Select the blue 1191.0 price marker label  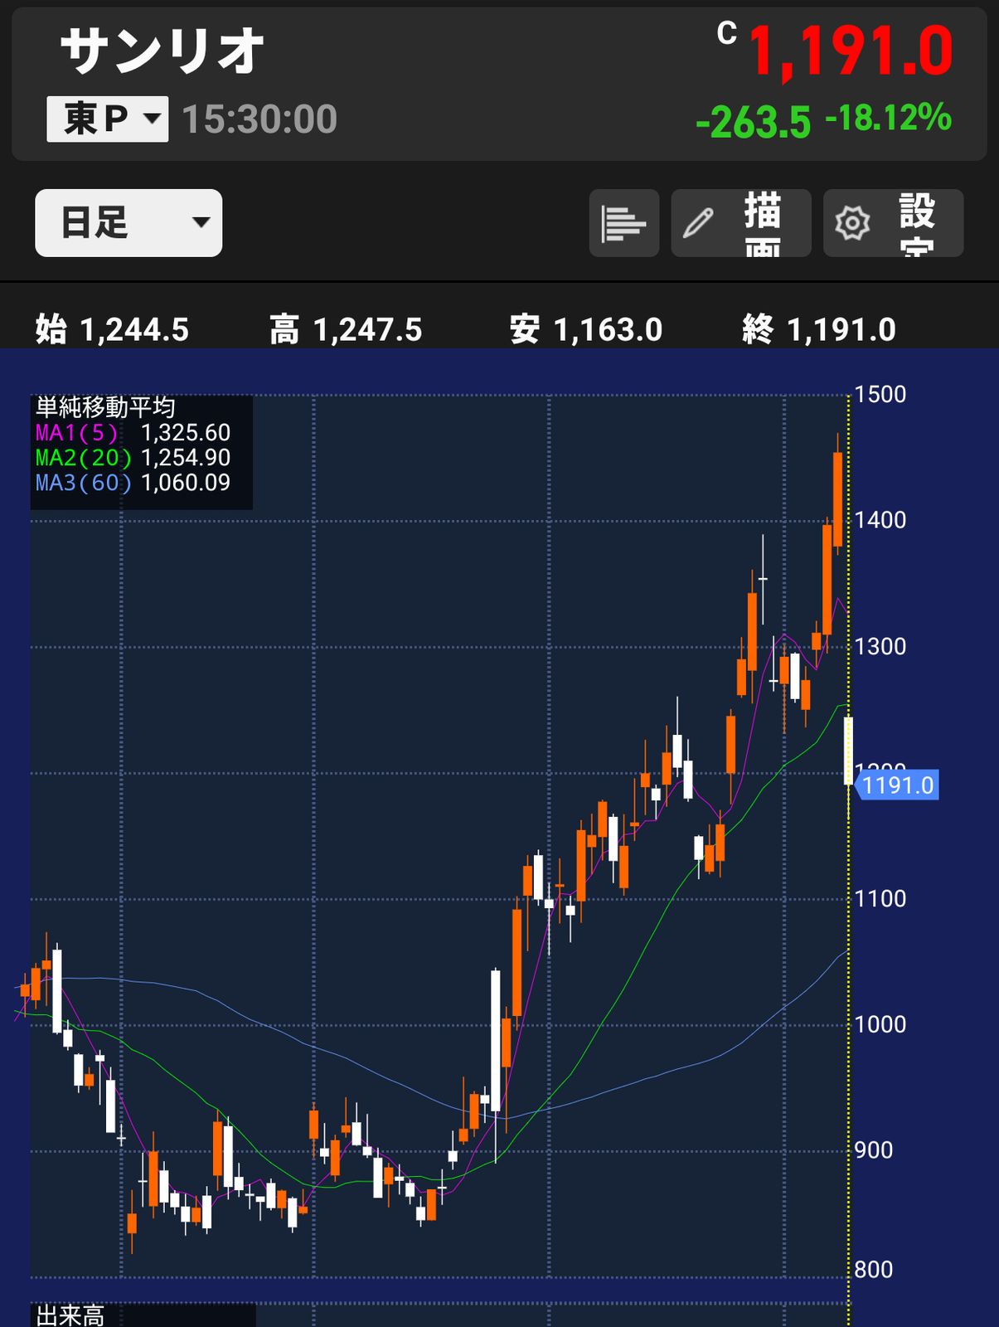pos(895,785)
